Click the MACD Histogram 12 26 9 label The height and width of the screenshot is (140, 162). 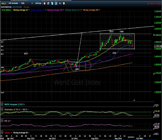(x=14, y=104)
